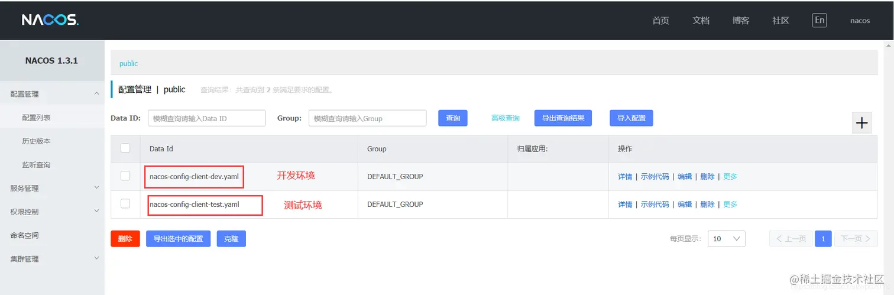Click the plus icon to create configuration
The width and height of the screenshot is (894, 295).
[x=862, y=123]
